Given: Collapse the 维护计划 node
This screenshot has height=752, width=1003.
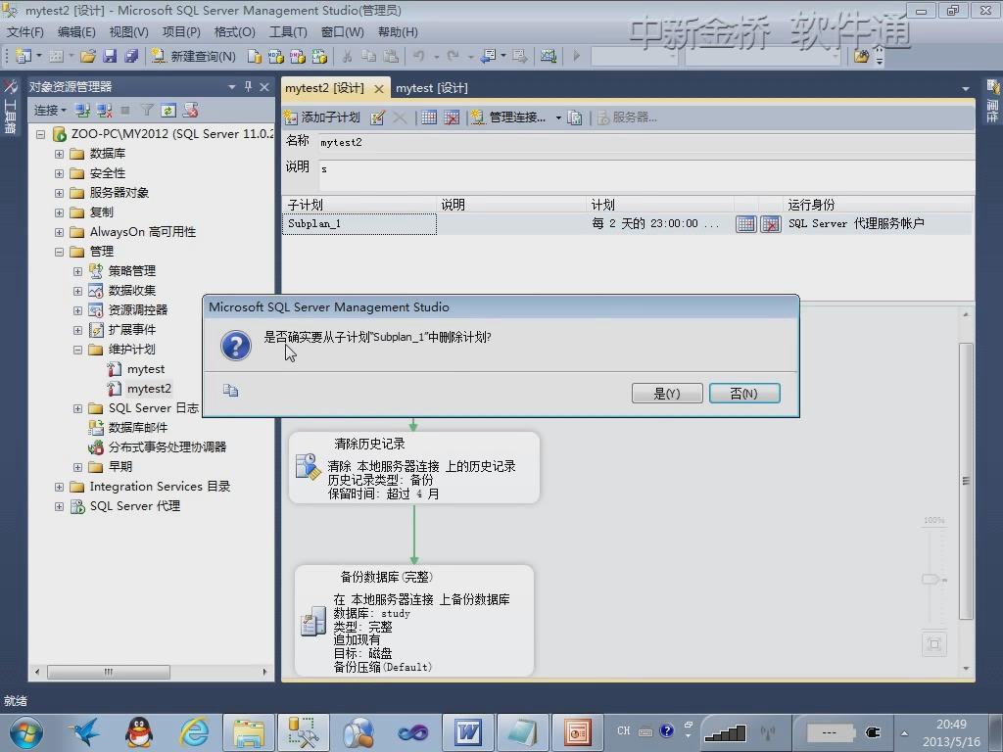Looking at the screenshot, I should (77, 350).
